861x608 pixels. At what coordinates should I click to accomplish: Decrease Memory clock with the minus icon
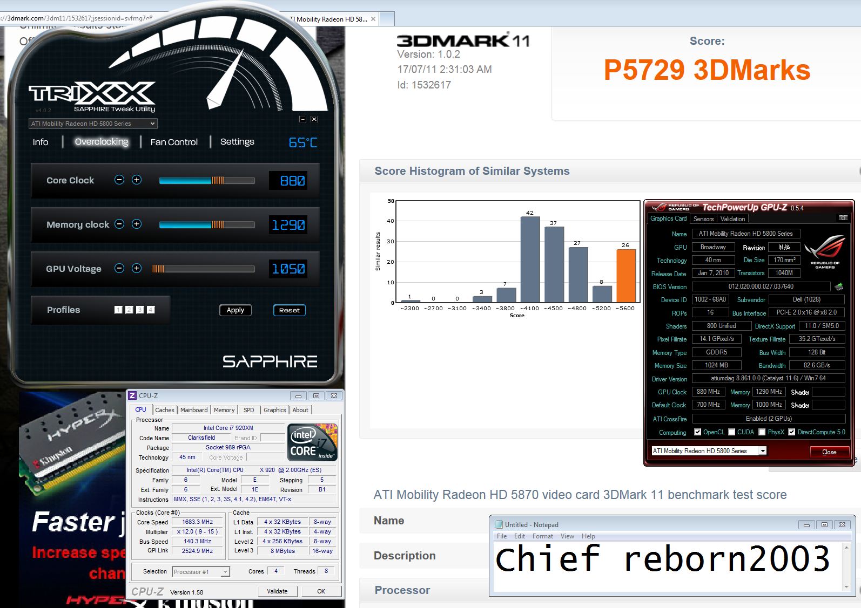coord(119,224)
